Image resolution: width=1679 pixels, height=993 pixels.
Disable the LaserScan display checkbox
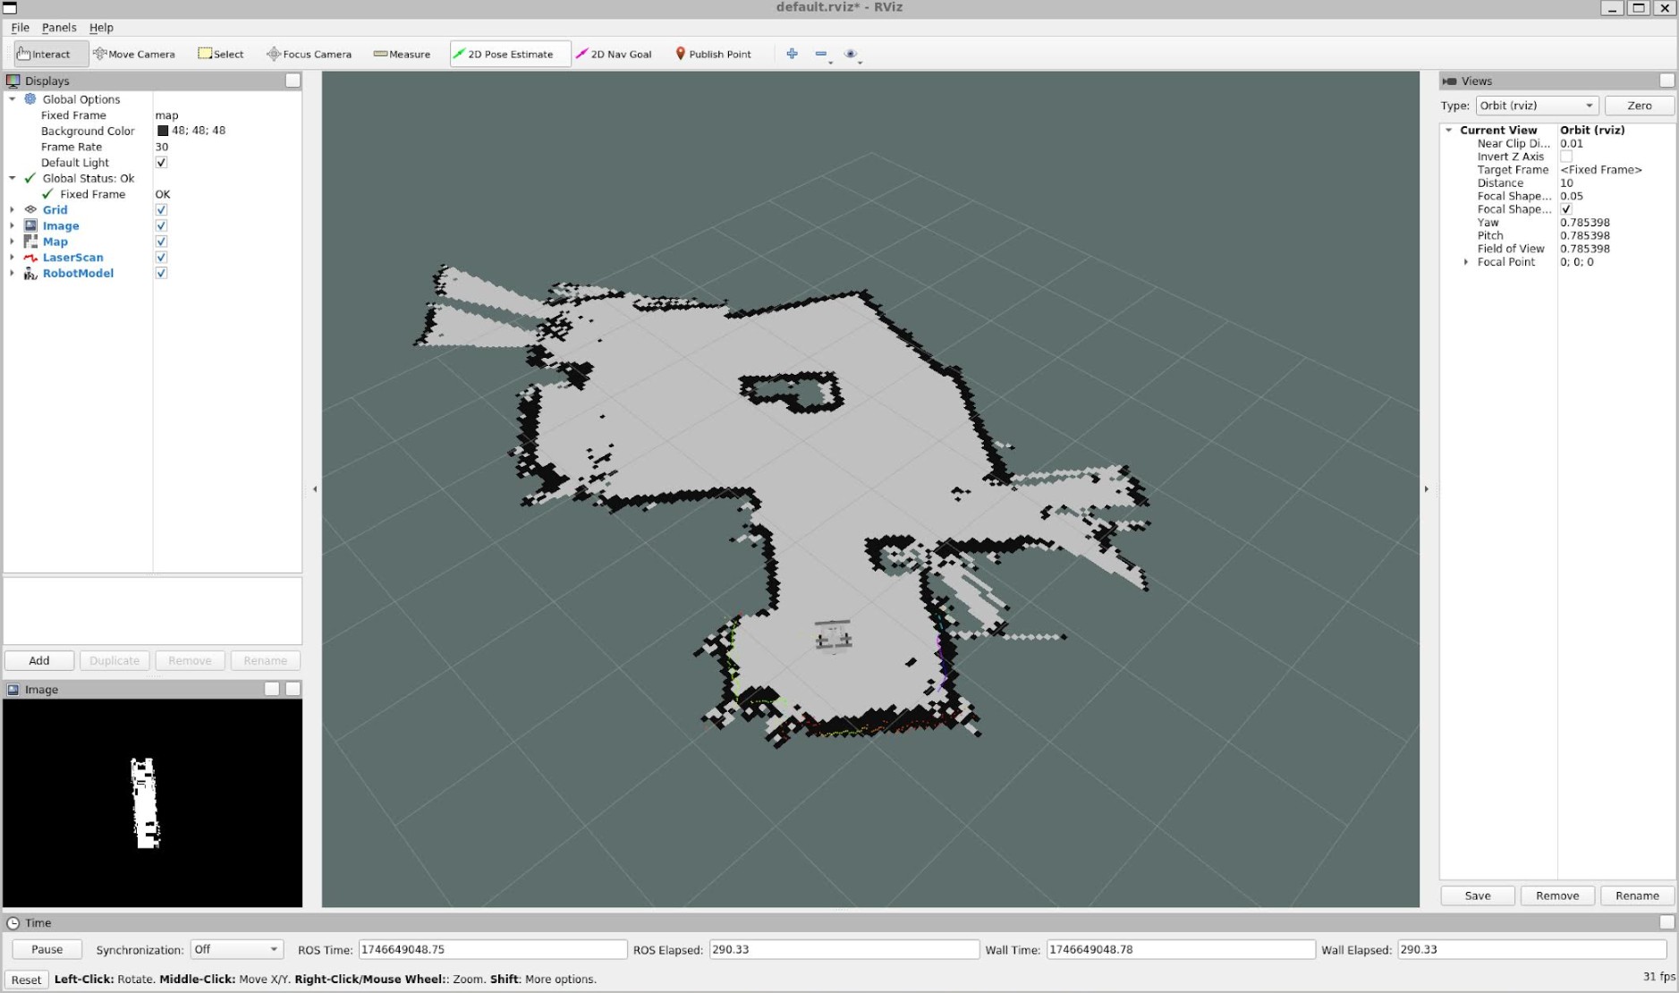click(161, 258)
